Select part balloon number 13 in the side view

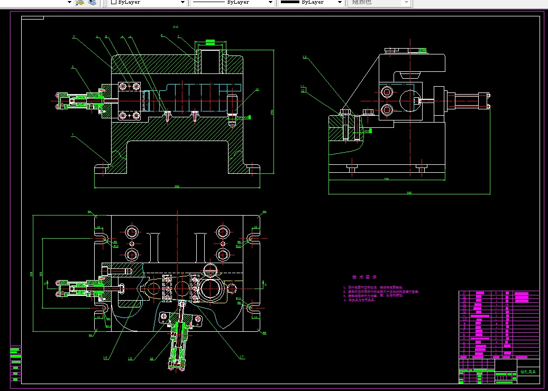305,57
